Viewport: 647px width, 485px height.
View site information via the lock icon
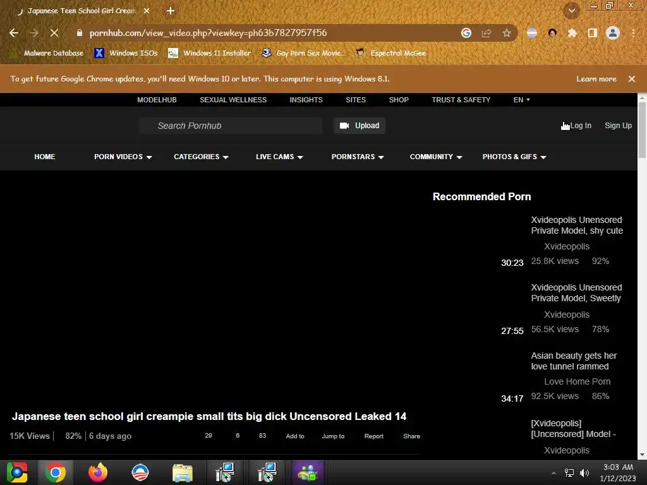80,33
